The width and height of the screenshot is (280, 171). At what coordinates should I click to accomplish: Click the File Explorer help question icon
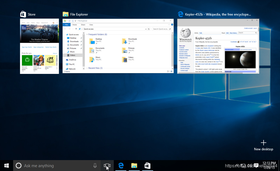(172, 25)
